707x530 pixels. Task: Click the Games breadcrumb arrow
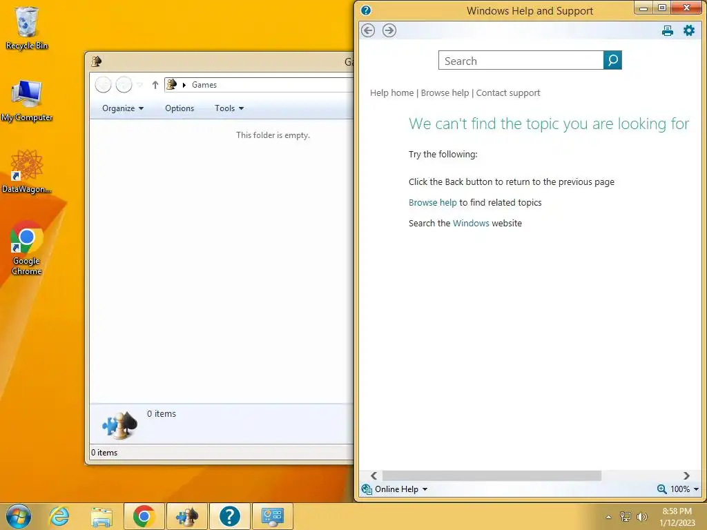point(184,85)
